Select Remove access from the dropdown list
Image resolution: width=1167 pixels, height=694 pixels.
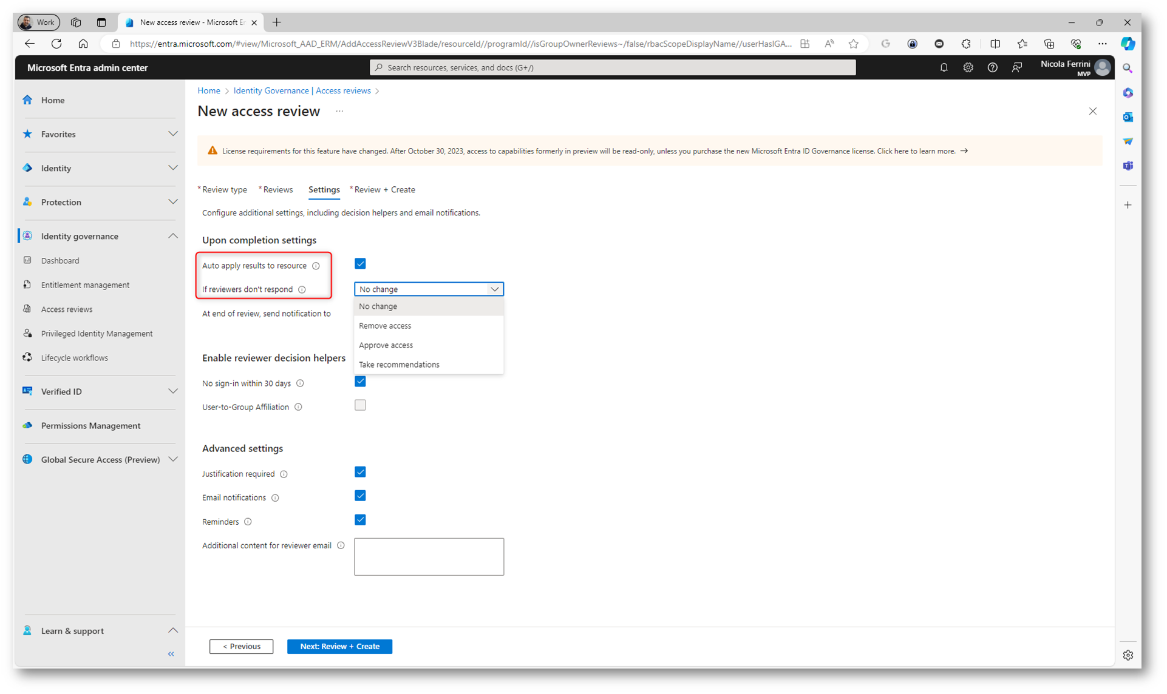(x=429, y=326)
